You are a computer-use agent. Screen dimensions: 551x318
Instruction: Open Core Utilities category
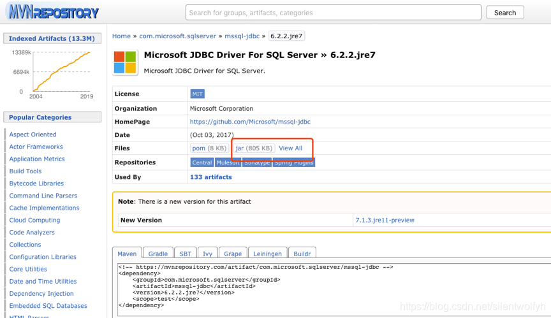28,269
